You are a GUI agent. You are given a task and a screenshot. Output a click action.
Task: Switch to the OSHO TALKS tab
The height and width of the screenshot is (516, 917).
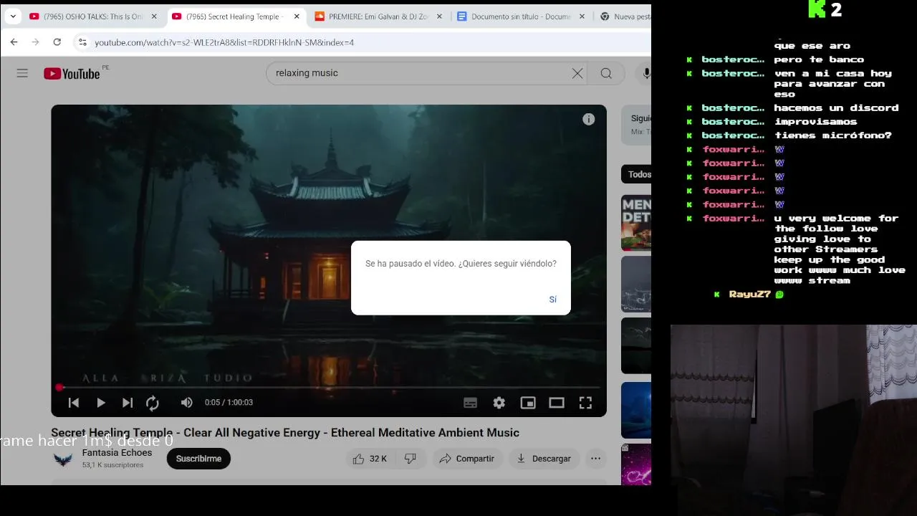(x=92, y=16)
